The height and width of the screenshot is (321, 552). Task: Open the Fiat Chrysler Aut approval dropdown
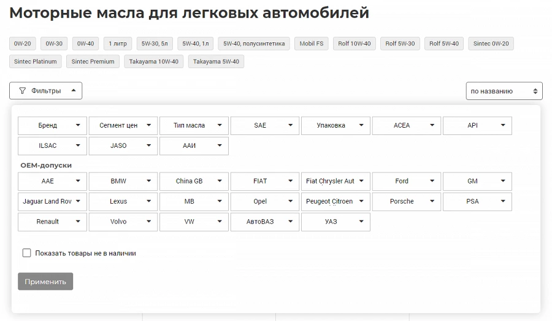tap(336, 181)
